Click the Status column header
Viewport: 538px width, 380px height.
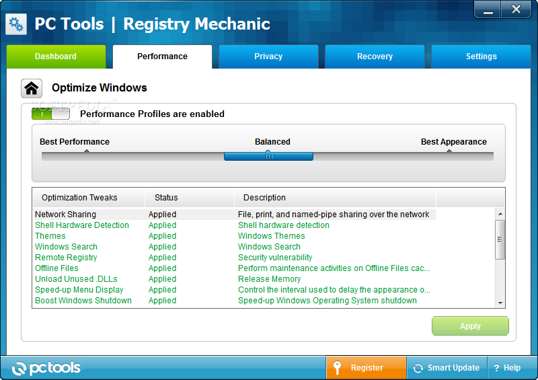point(190,198)
